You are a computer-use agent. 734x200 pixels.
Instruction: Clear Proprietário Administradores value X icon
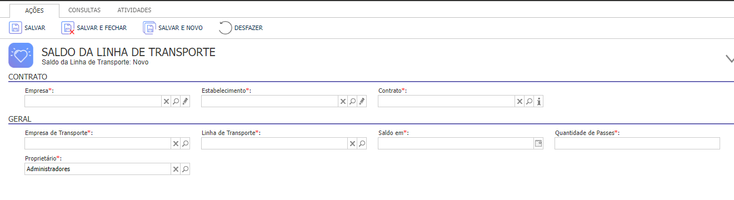[176, 169]
